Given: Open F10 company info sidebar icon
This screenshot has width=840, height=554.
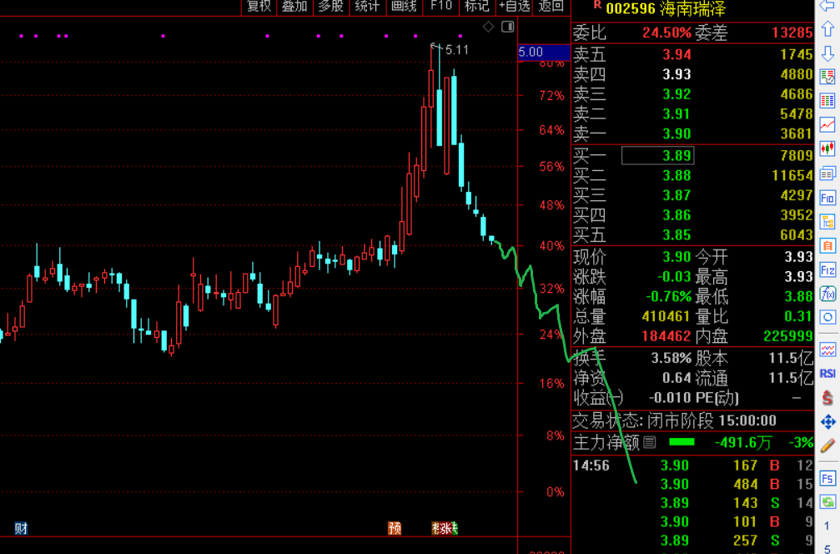Looking at the screenshot, I should click(827, 199).
